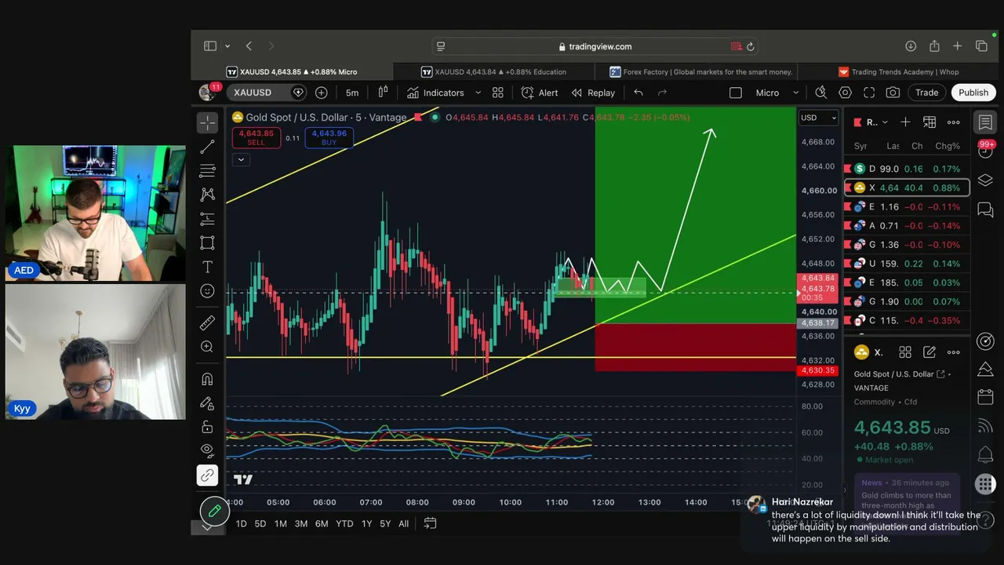The height and width of the screenshot is (565, 1004).
Task: Switch chart to fullscreen mode
Action: coord(869,93)
